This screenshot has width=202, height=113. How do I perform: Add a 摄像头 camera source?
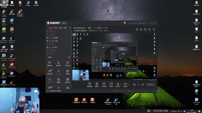coord(97,85)
